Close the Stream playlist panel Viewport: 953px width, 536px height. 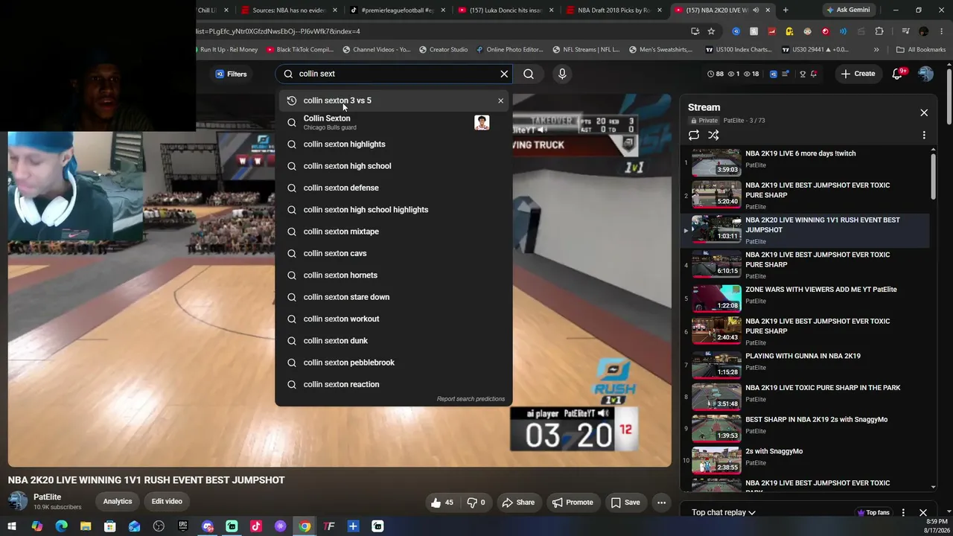[924, 112]
